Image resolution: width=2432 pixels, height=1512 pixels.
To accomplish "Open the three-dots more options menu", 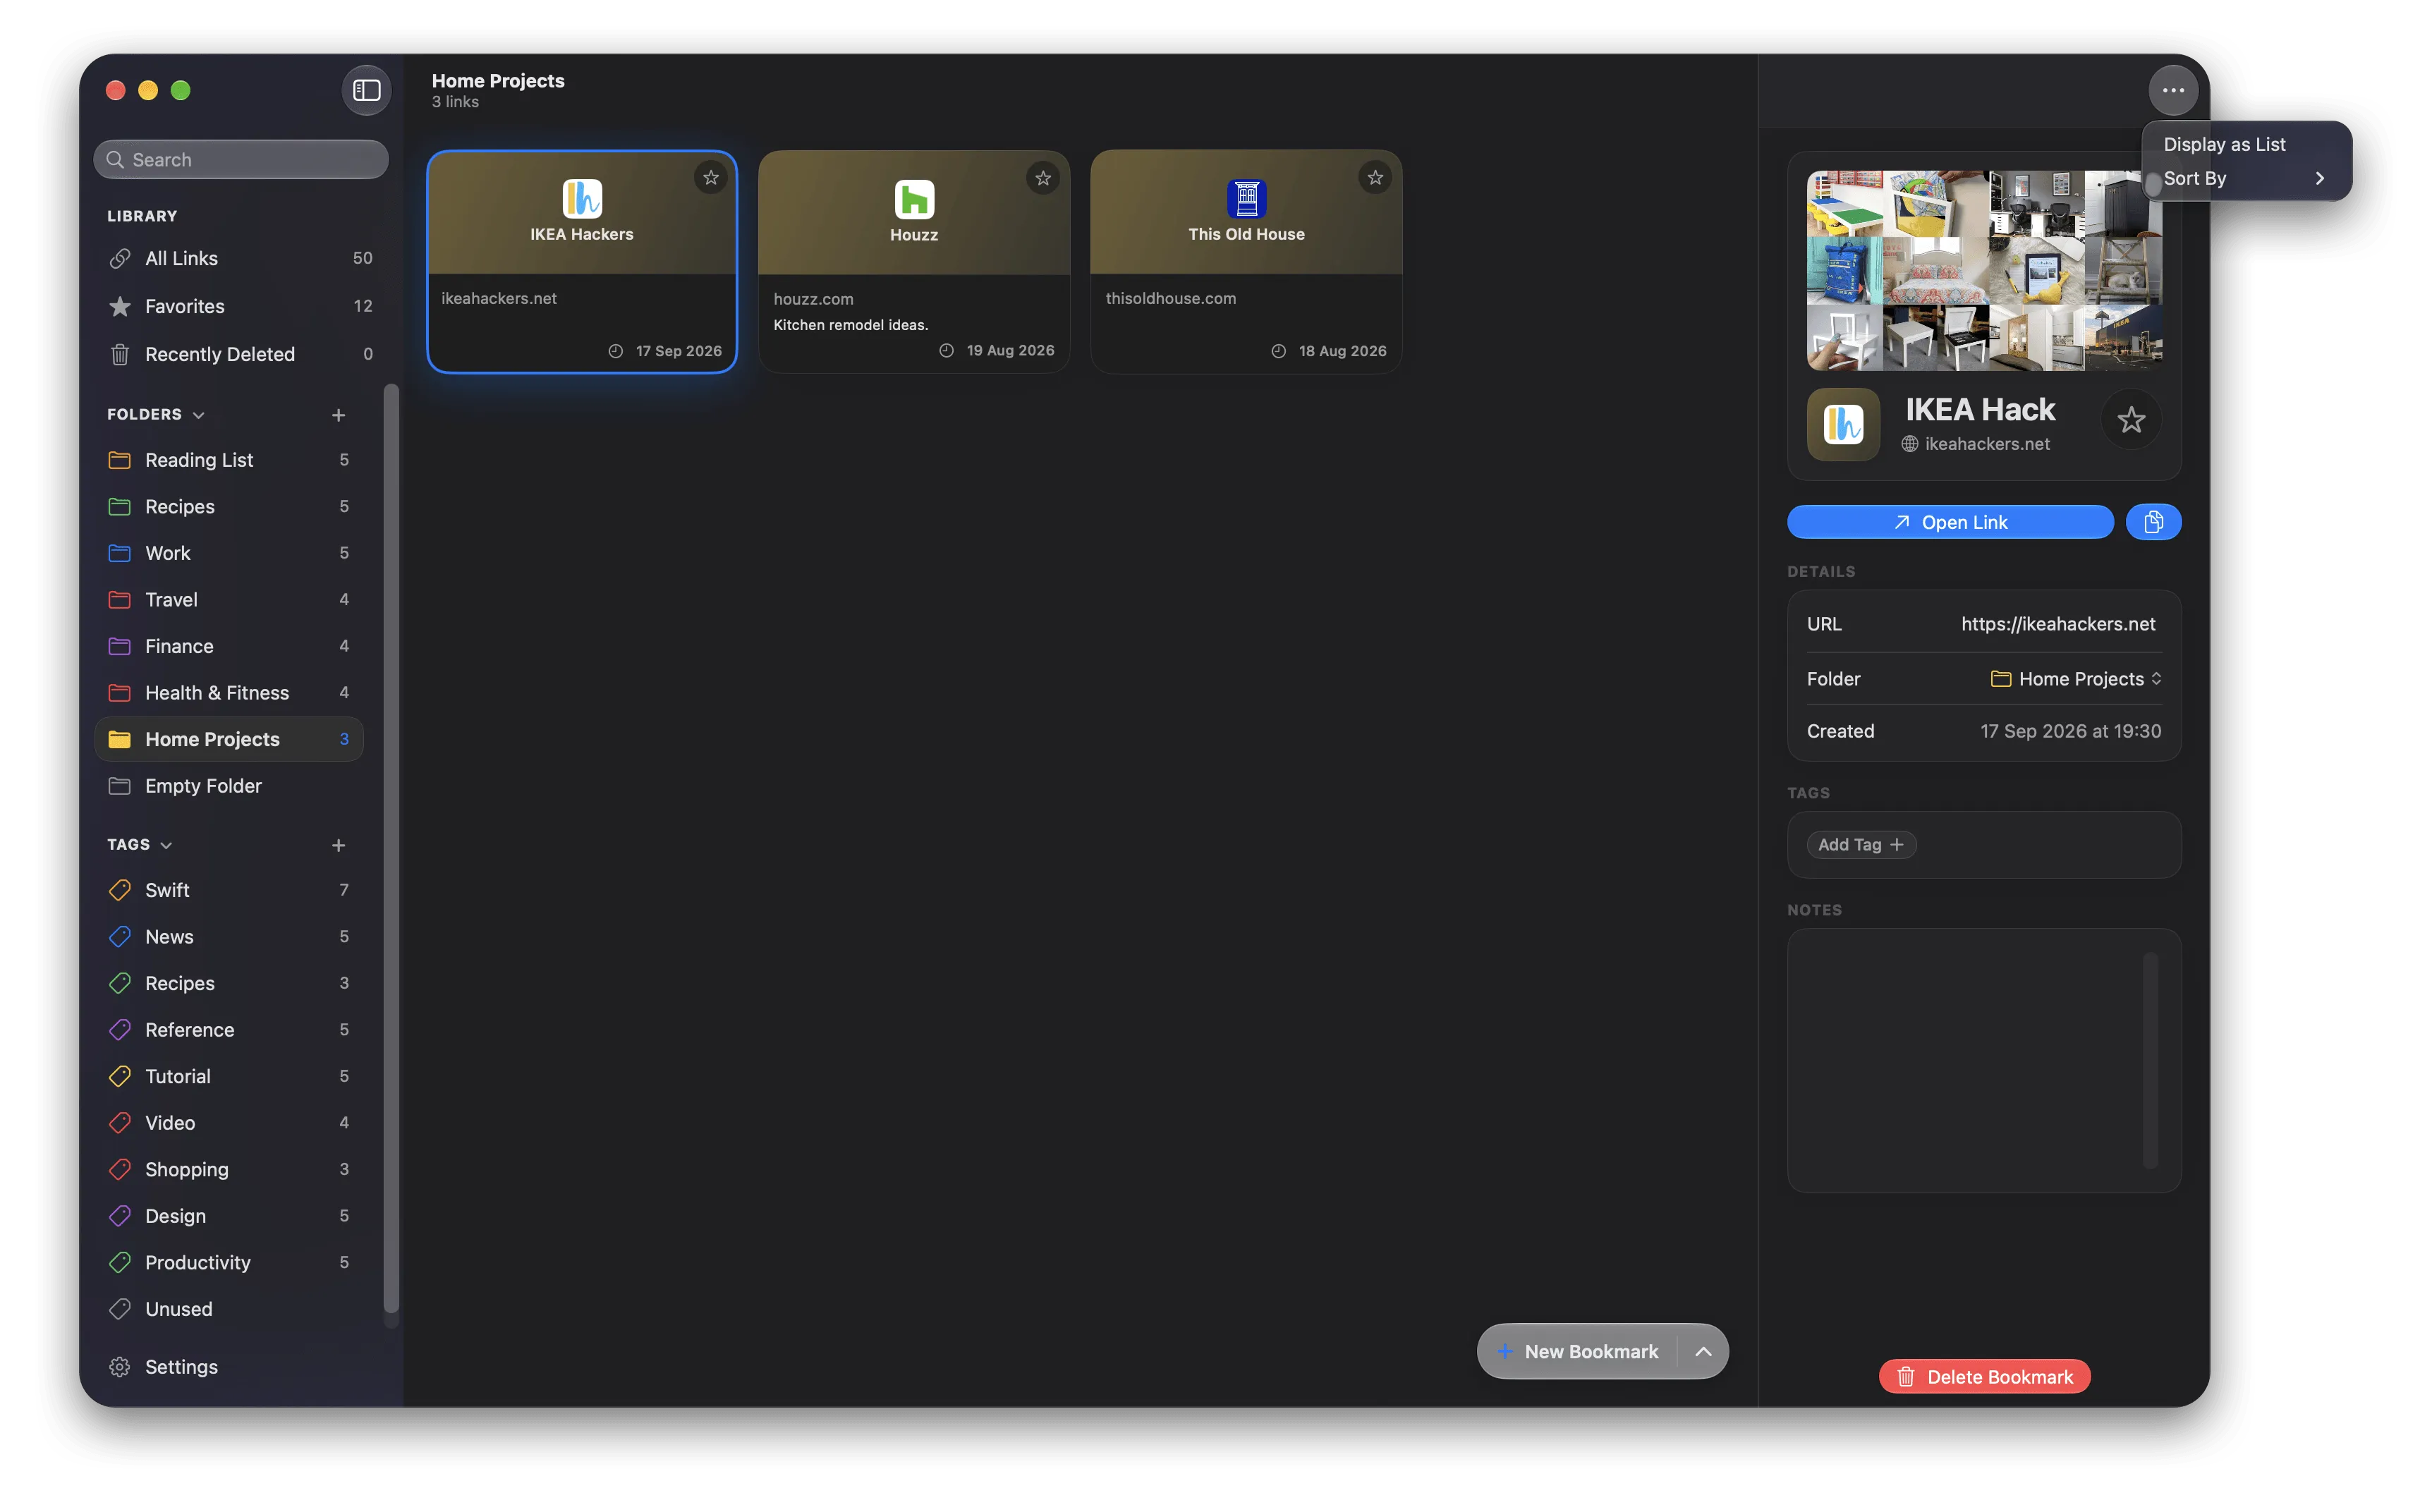I will (2172, 90).
